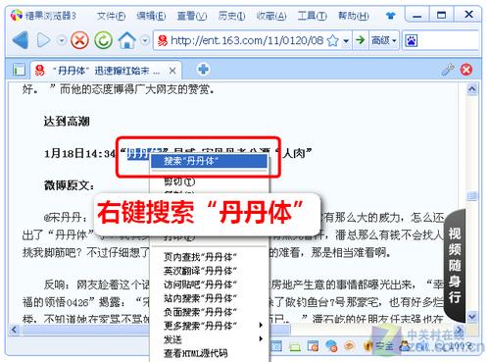This screenshot has width=490, height=362.
Task: Click the wrench tool icon on tab bar
Action: click(448, 70)
